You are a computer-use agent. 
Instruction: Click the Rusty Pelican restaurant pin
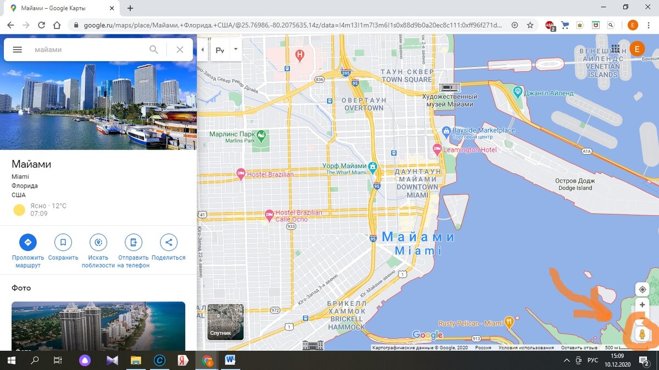coord(509,322)
